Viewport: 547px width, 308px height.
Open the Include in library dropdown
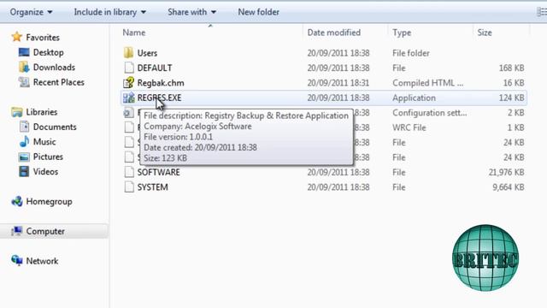tap(110, 12)
